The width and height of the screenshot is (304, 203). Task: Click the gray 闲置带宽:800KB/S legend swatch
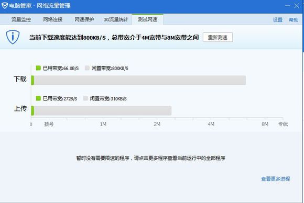tap(87, 68)
